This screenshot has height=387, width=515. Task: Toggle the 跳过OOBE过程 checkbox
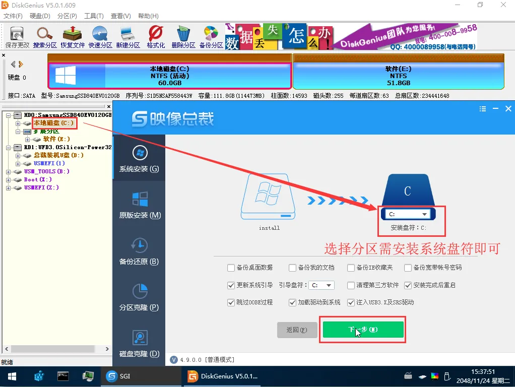click(231, 302)
